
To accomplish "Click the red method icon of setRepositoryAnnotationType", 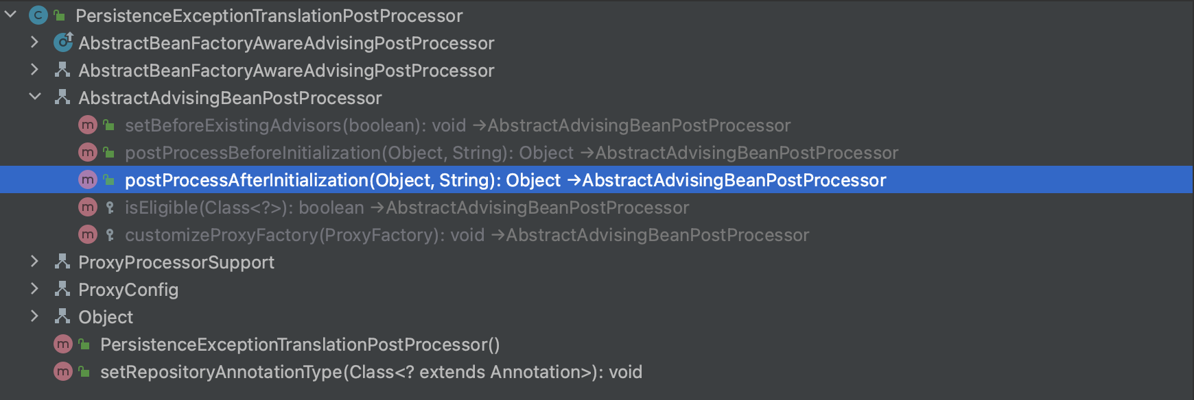I will pos(63,372).
